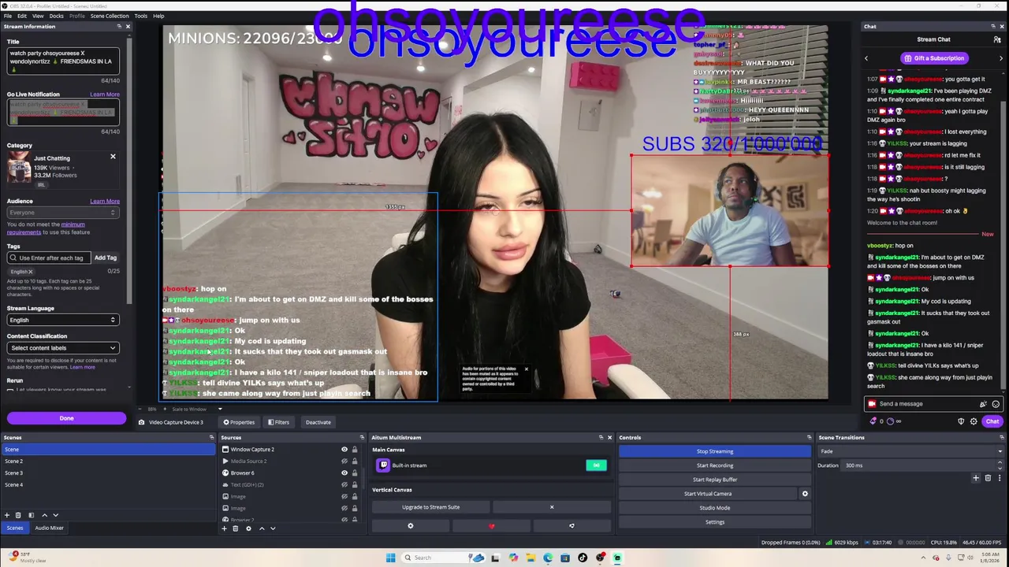This screenshot has width=1009, height=567.
Task: Undock the Scenes panel
Action: (211, 438)
